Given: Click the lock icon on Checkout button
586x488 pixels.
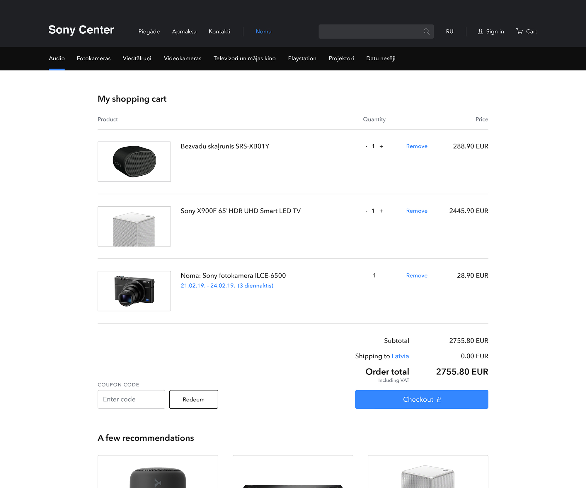Looking at the screenshot, I should tap(439, 399).
